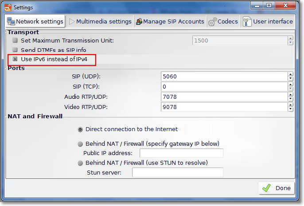Click the MTU field showing 1500
Image resolution: width=304 pixels, height=206 pixels.
click(x=240, y=40)
